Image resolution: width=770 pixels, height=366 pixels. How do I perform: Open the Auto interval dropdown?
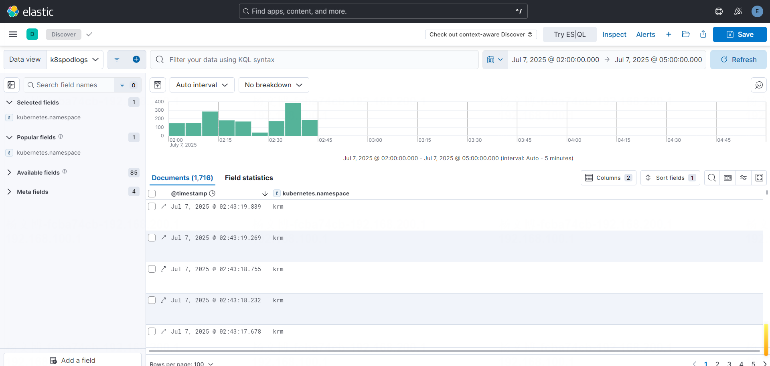pos(202,85)
